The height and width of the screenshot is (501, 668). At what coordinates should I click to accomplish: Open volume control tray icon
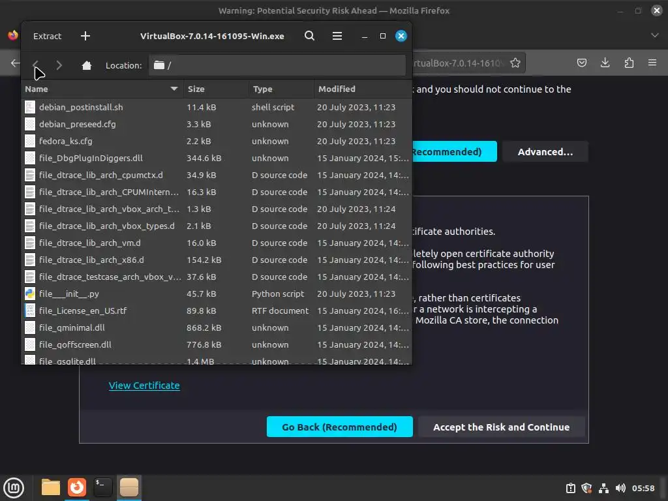[x=620, y=488]
